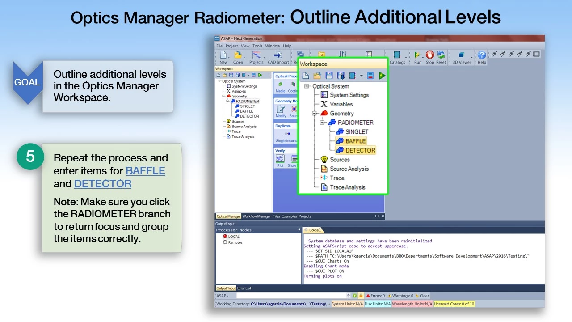Open the Tools menu
Screen dimensions: 572x322
[257, 46]
